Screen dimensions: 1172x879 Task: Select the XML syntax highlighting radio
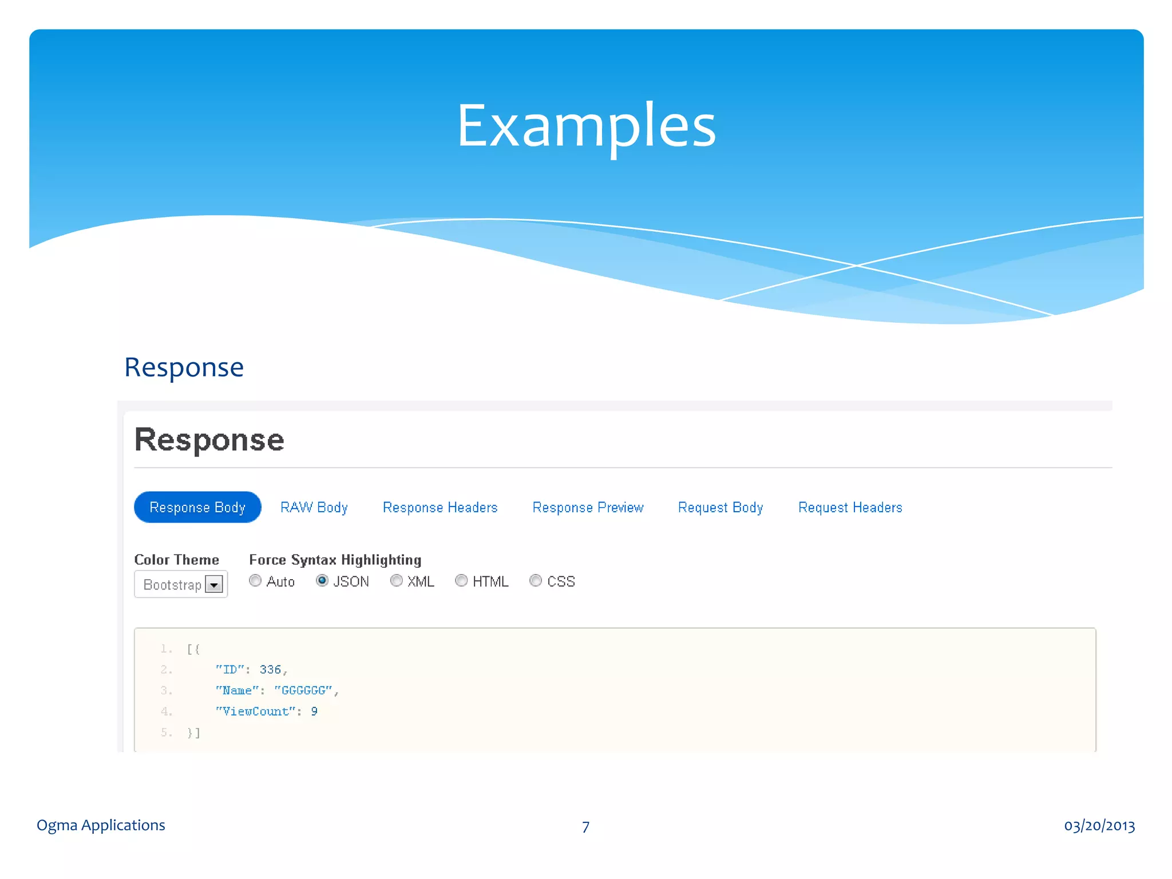(x=396, y=581)
